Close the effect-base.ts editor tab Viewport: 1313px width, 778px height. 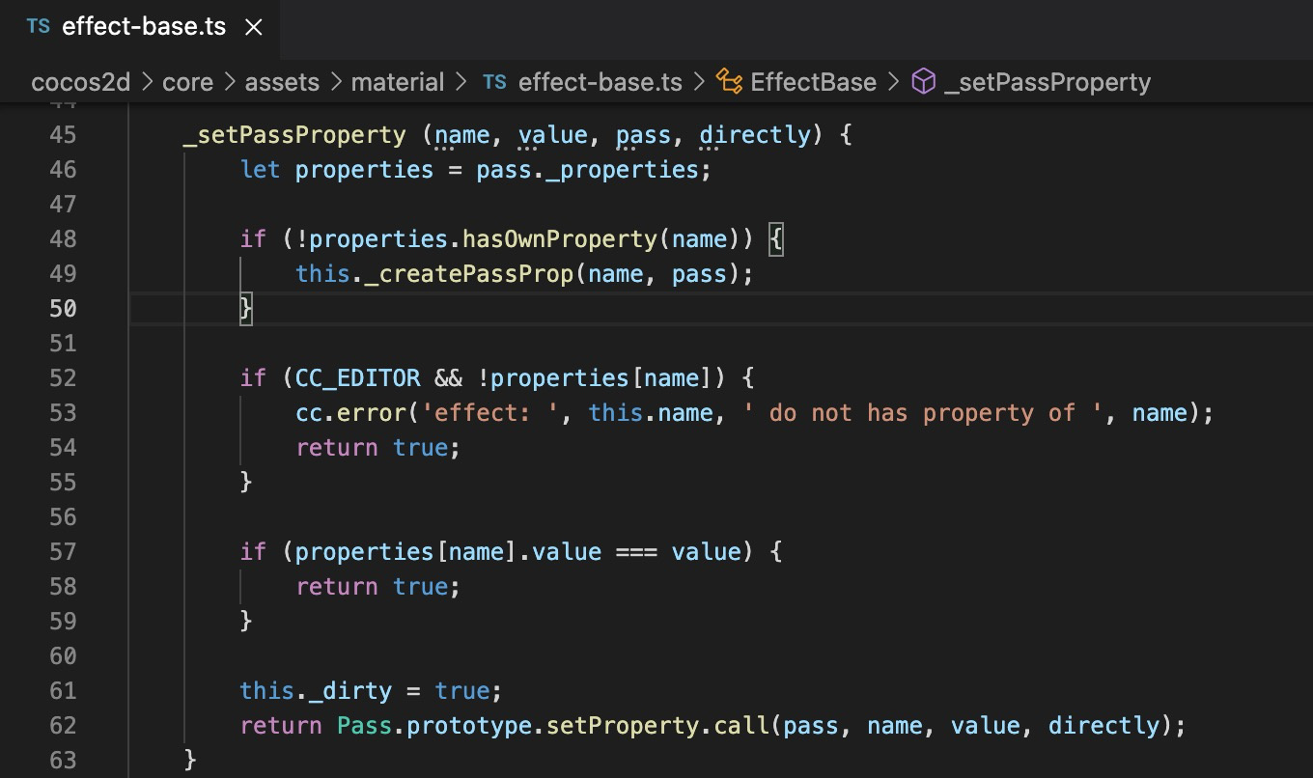[254, 27]
